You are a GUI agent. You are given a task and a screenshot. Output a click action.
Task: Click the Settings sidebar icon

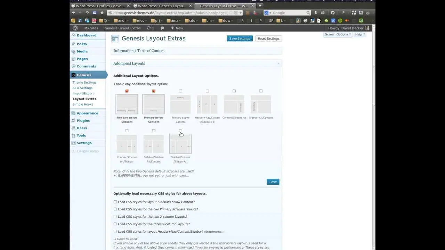click(x=73, y=143)
